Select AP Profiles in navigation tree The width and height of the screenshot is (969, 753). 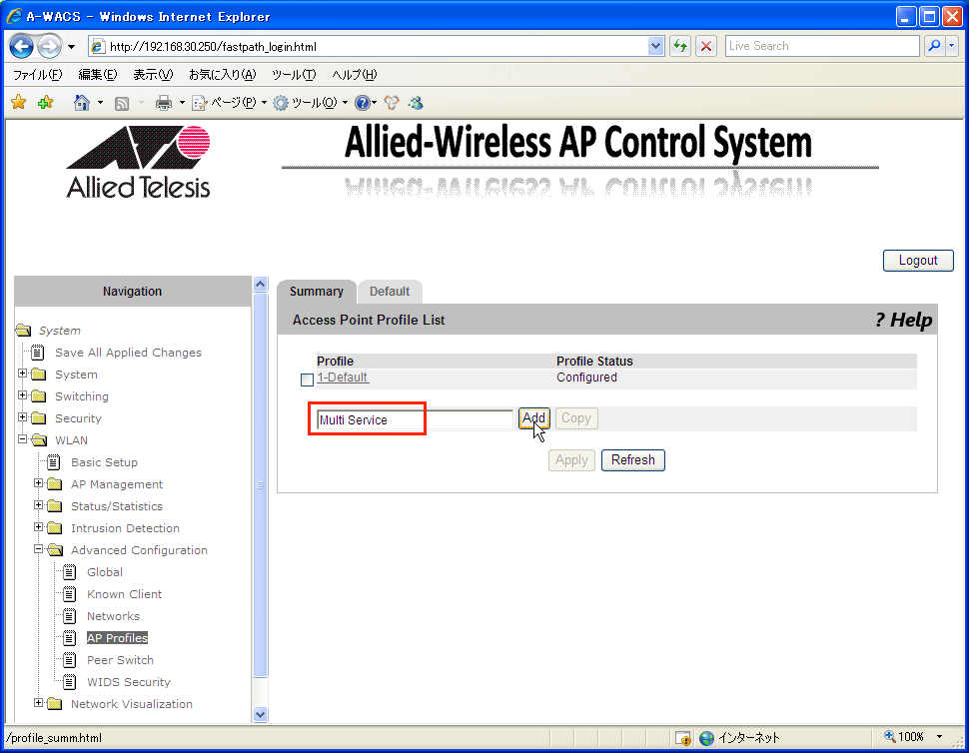pos(118,638)
